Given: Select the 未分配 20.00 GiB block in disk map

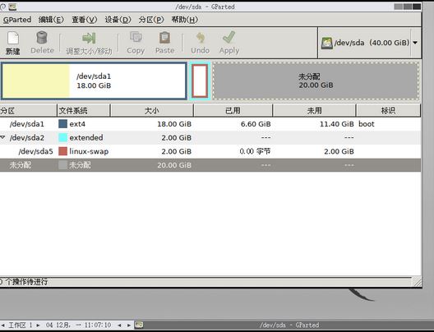Looking at the screenshot, I should [x=316, y=81].
